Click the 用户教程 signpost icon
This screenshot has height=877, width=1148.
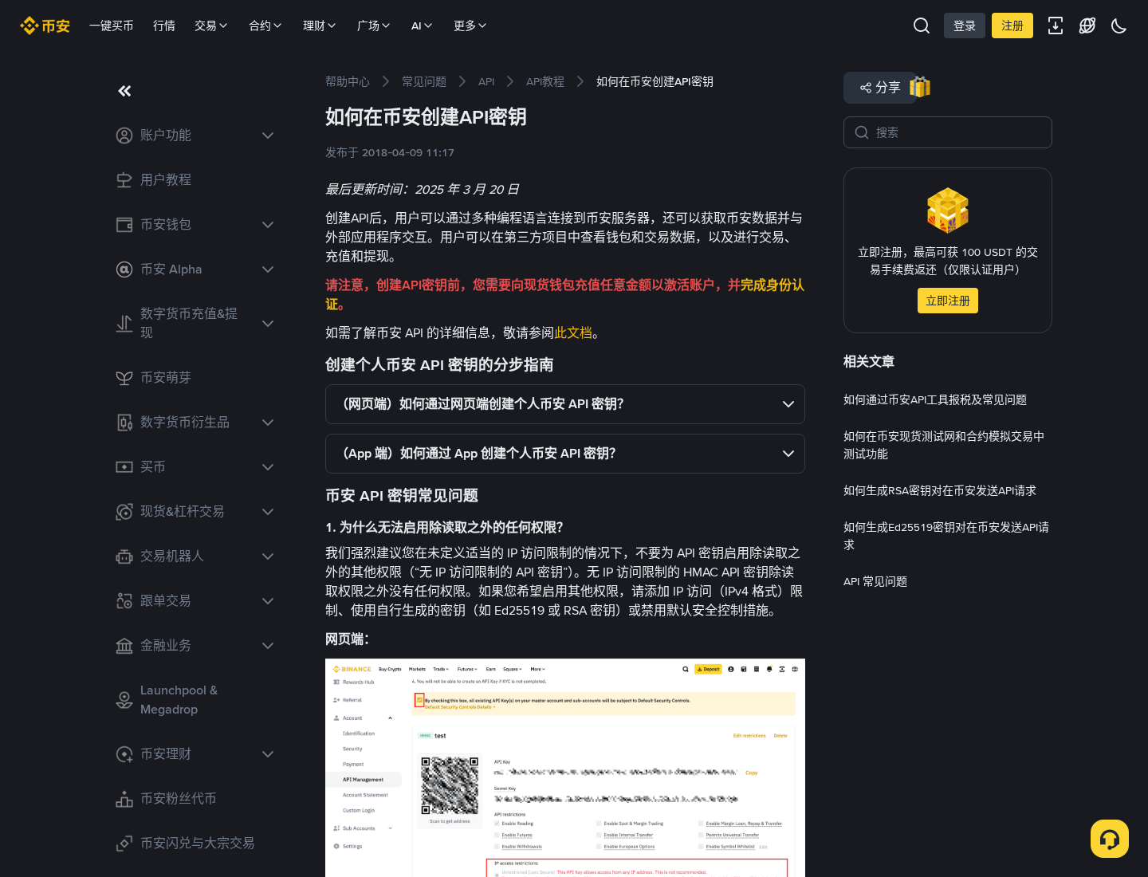(x=124, y=180)
